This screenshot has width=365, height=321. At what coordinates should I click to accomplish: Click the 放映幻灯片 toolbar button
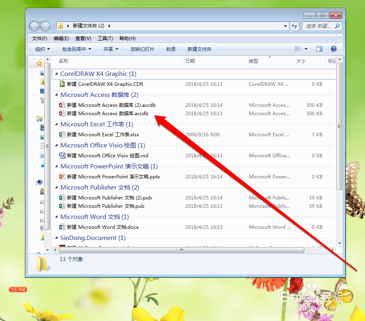pyautogui.click(x=142, y=49)
